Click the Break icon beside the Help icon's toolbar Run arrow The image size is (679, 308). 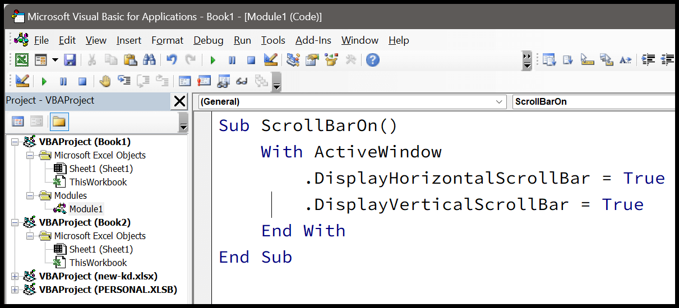(232, 60)
